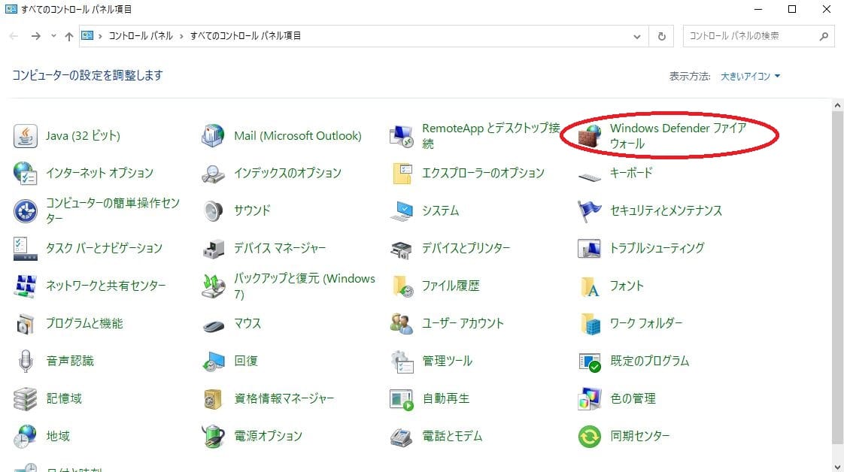
Task: Click the scrollbar down arrow
Action: 837,467
